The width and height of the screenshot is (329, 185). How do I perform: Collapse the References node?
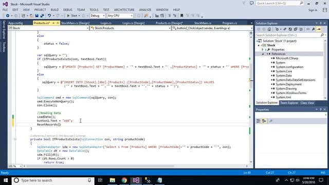coord(263,54)
